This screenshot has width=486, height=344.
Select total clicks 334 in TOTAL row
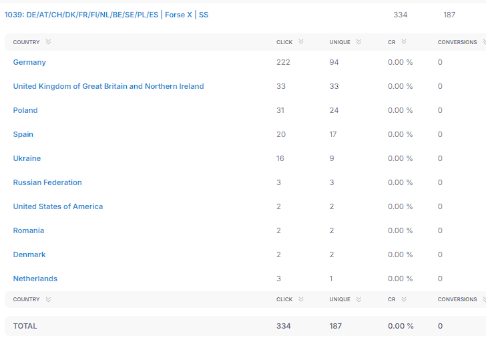284,326
